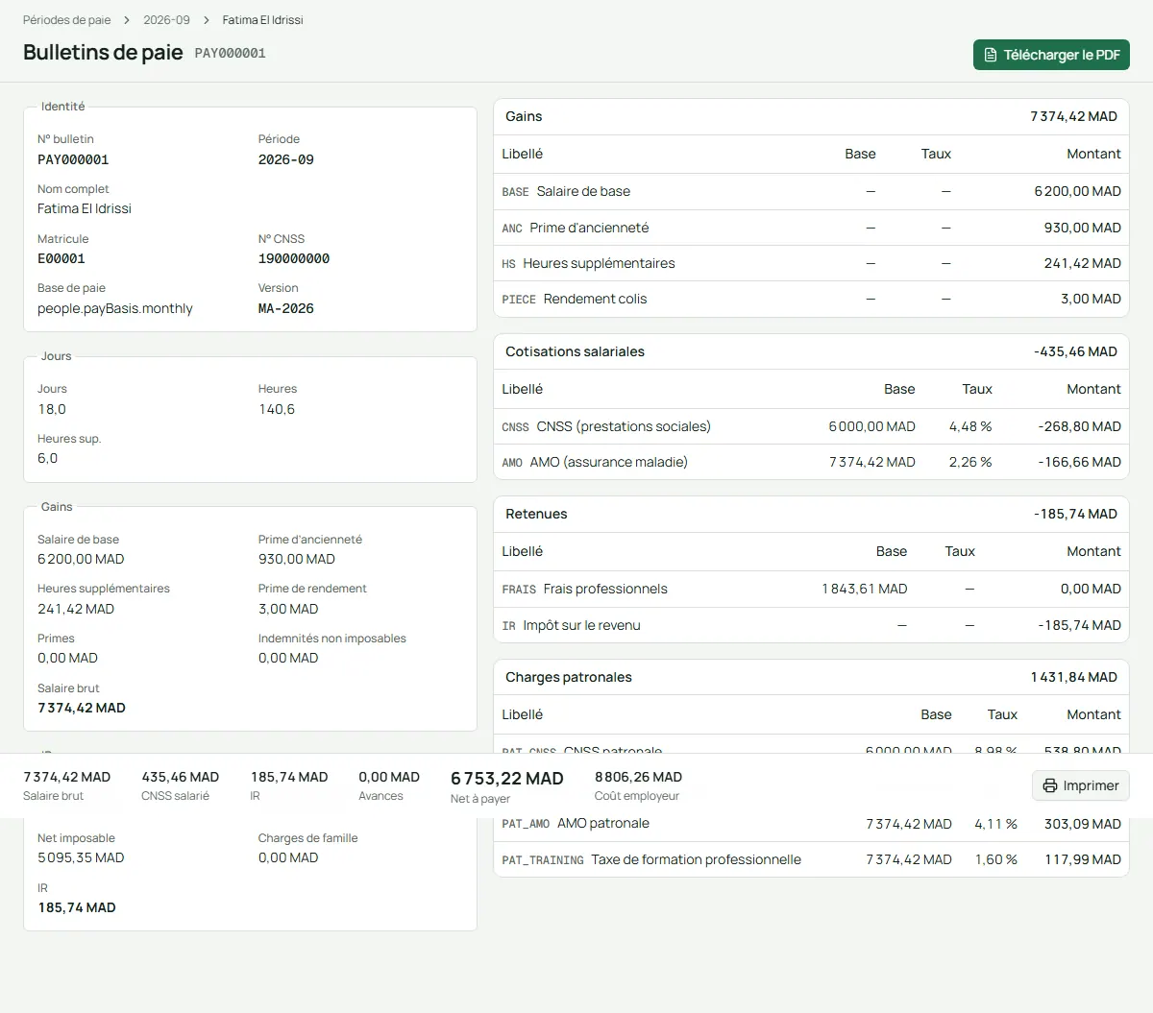Click the PDF document icon in download button

991,55
